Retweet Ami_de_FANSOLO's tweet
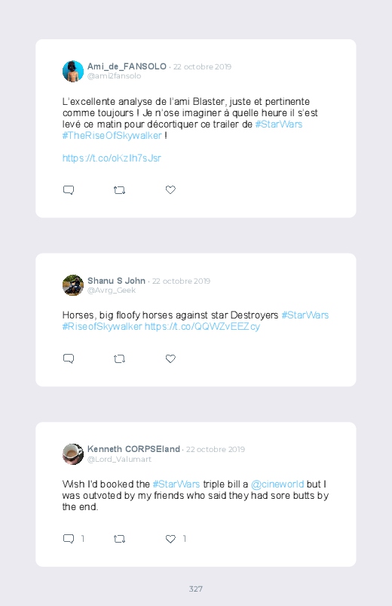The image size is (392, 606). click(x=119, y=190)
